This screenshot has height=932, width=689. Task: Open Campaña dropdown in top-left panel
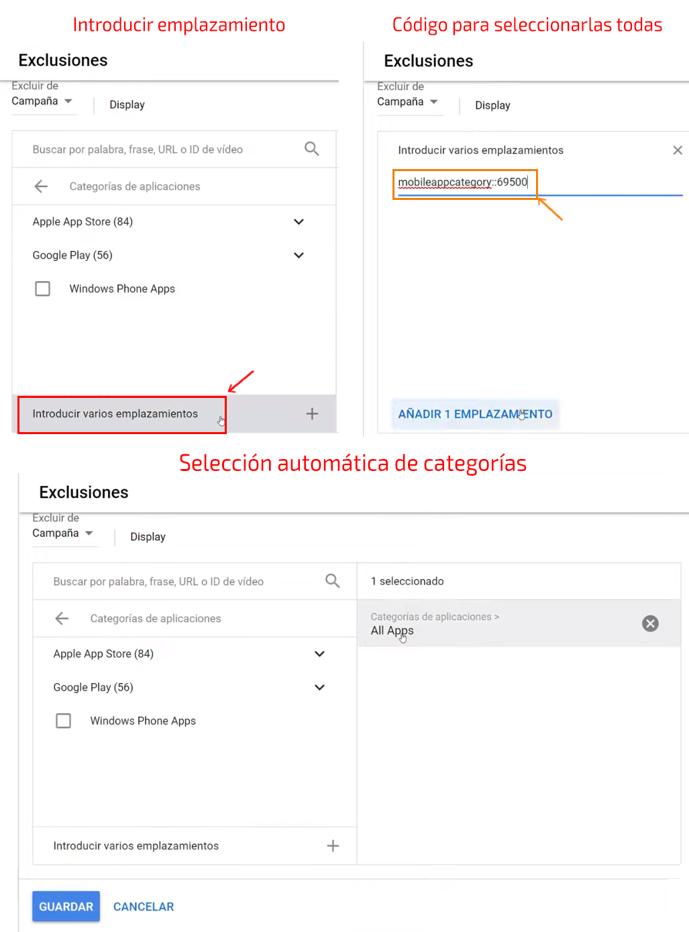tap(42, 101)
